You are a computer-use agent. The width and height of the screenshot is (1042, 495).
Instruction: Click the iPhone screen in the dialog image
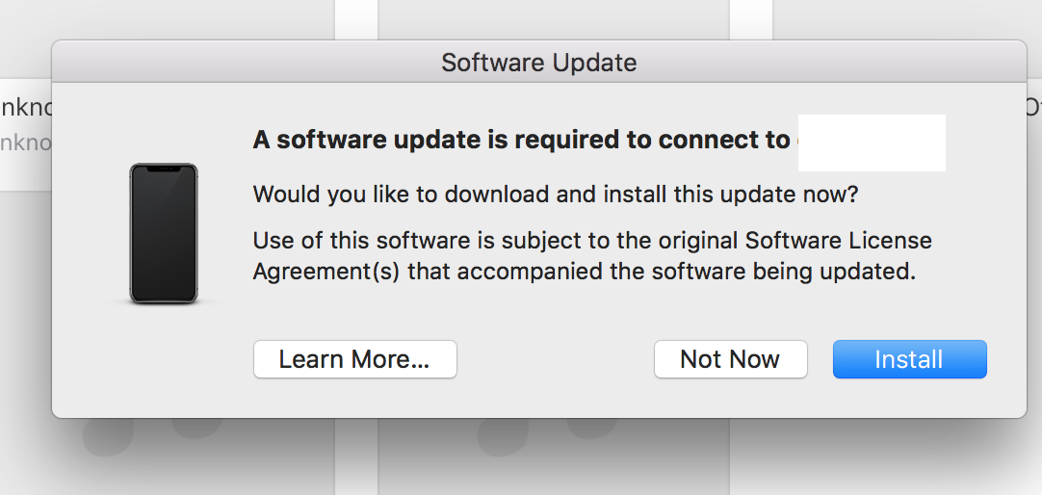point(164,234)
